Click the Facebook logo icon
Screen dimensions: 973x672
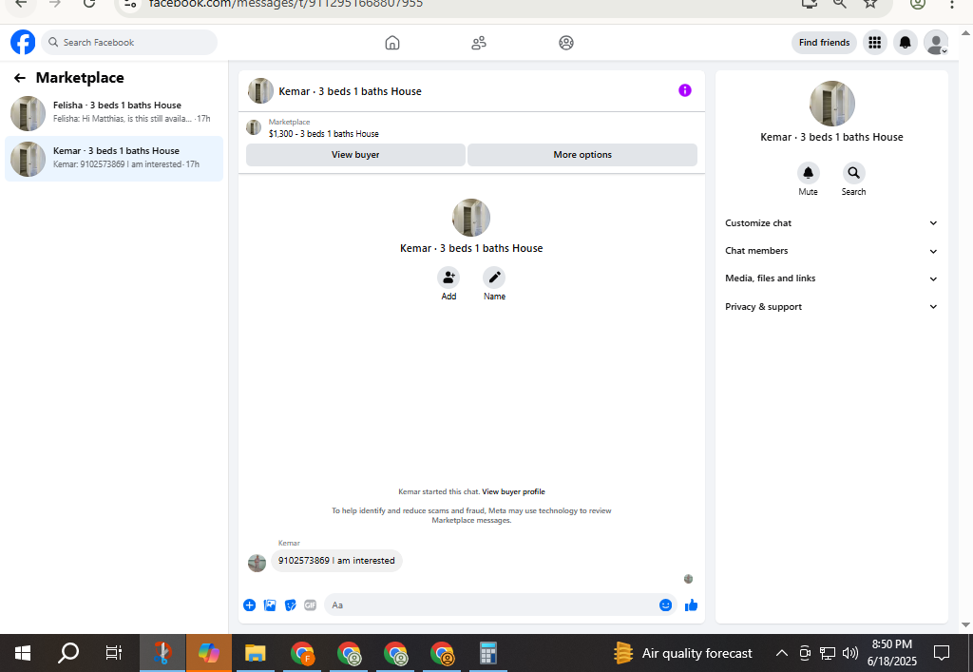[x=23, y=43]
